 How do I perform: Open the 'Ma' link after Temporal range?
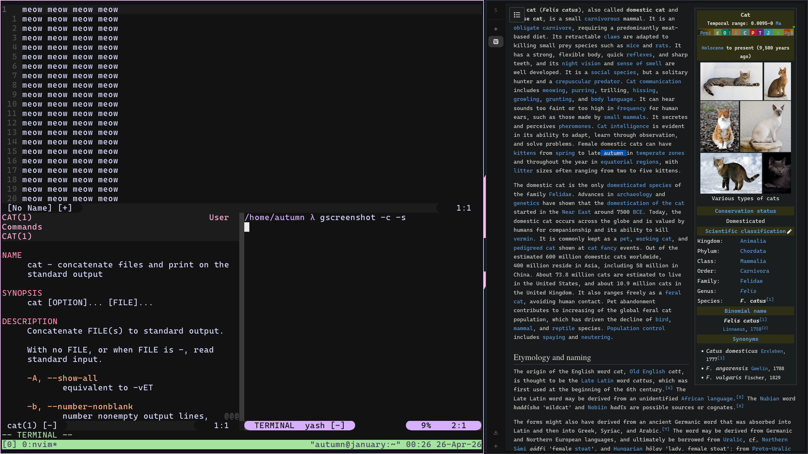(x=778, y=24)
